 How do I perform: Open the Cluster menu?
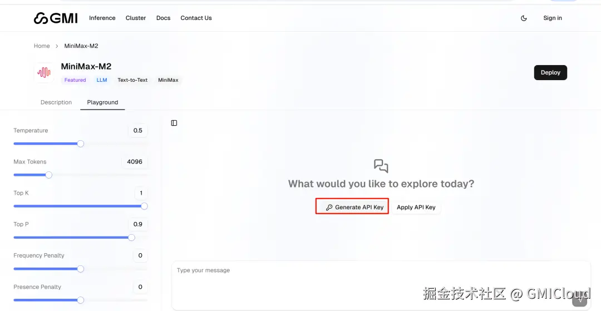point(136,18)
